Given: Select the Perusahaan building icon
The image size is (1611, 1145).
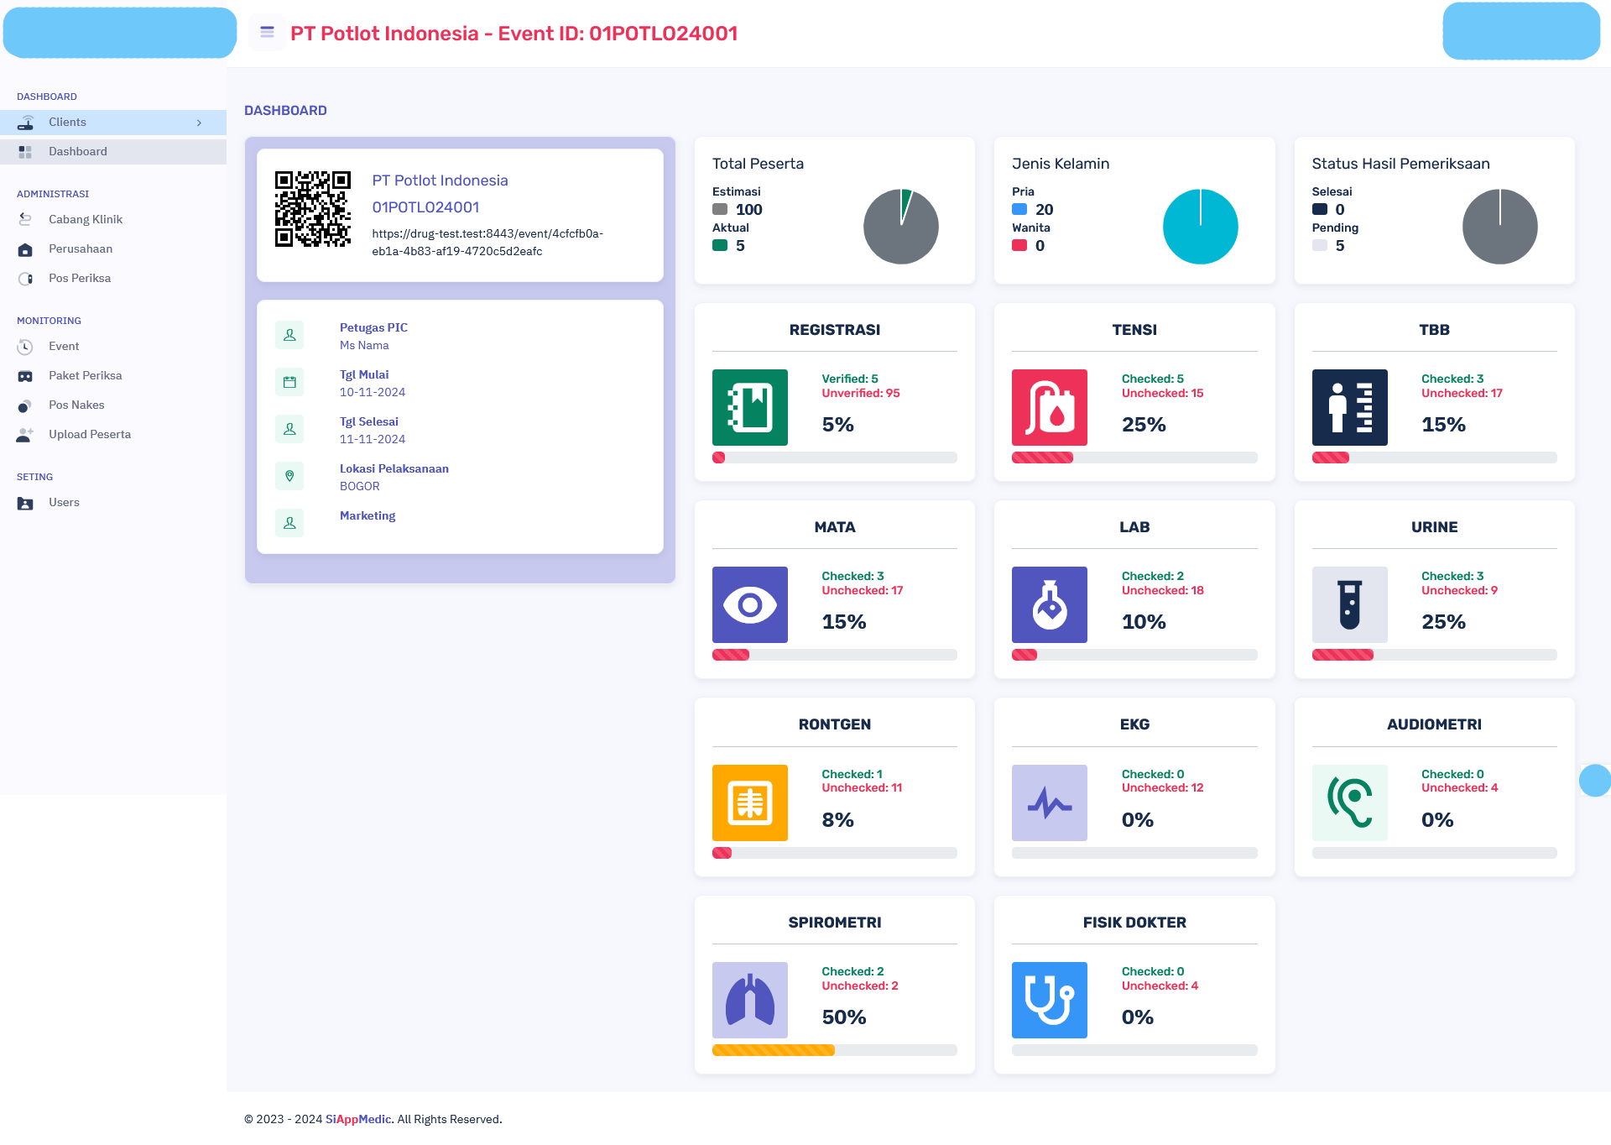Looking at the screenshot, I should point(25,248).
